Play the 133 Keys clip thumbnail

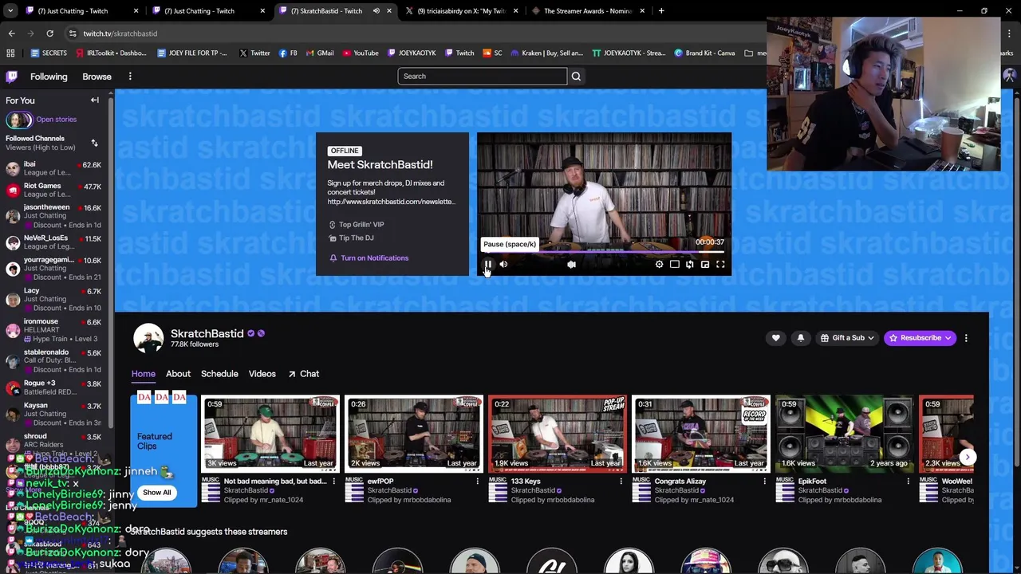click(557, 434)
